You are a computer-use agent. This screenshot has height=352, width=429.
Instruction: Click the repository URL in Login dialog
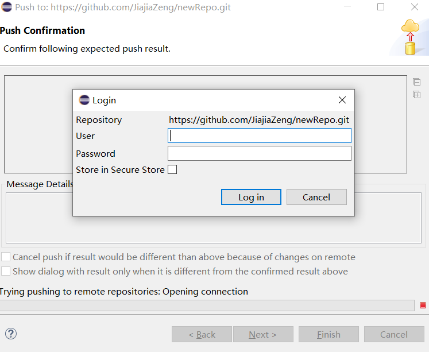(259, 120)
